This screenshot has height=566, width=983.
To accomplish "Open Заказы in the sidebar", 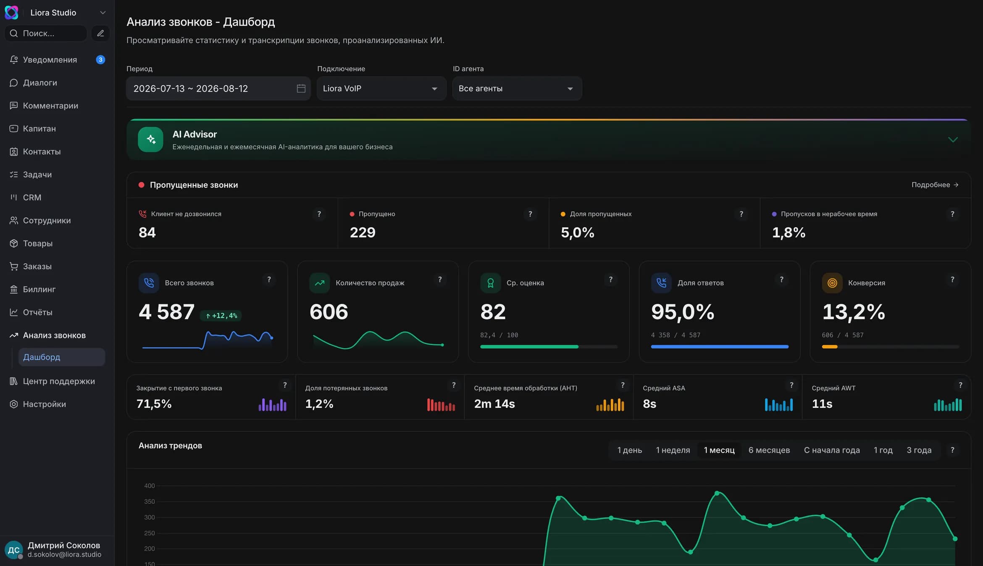I will click(57, 266).
